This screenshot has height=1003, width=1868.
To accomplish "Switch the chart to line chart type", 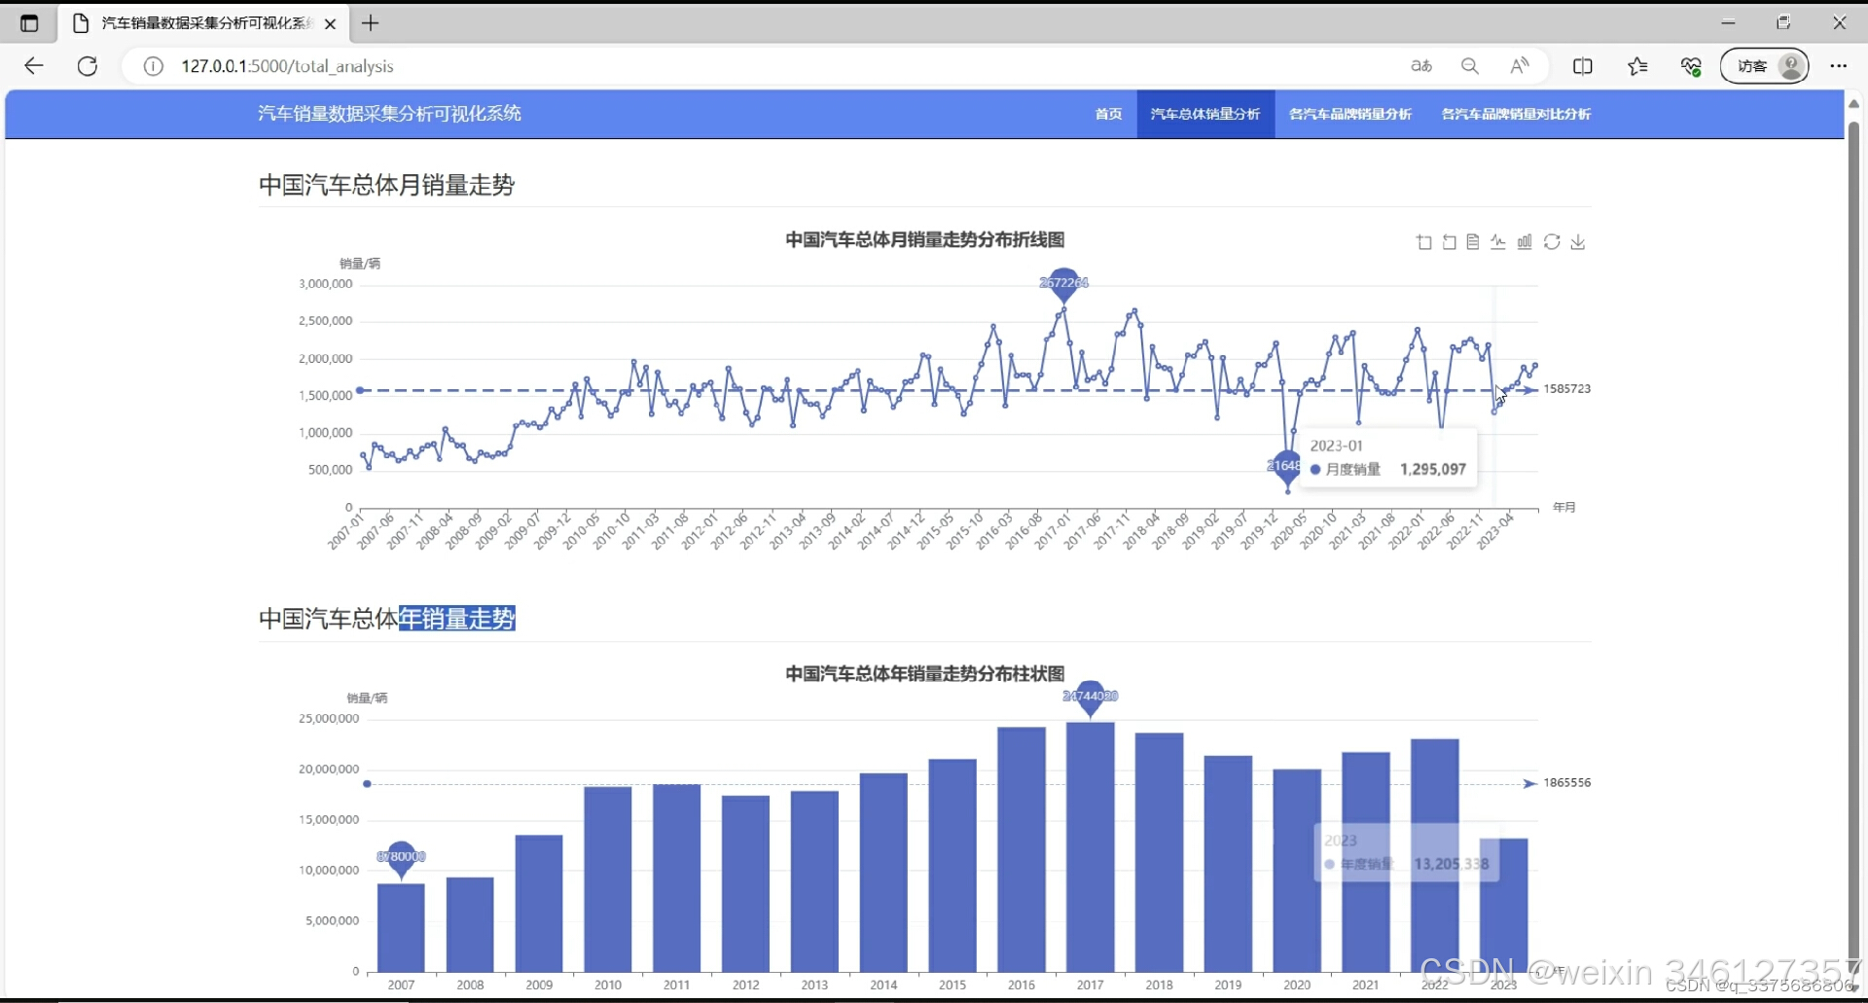I will point(1498,242).
